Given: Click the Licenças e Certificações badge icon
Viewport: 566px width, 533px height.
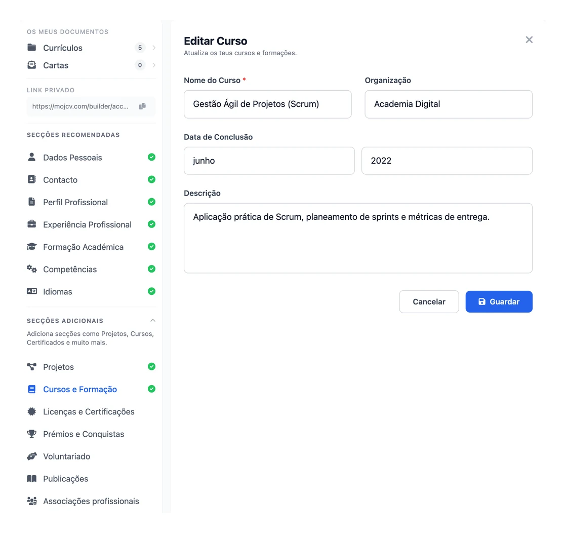Looking at the screenshot, I should point(32,411).
